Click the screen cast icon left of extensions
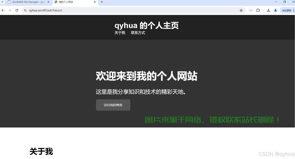 pos(251,10)
